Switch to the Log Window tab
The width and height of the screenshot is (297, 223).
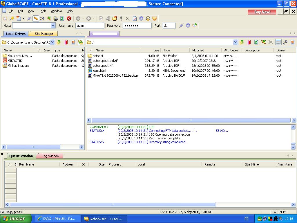coord(50,156)
